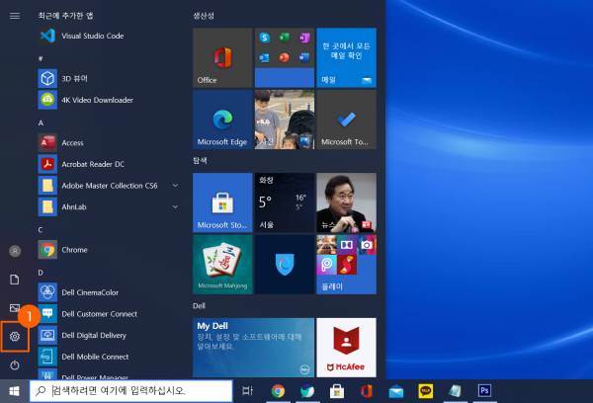
Task: Open the Pictures sidebar icon
Action: (15, 308)
